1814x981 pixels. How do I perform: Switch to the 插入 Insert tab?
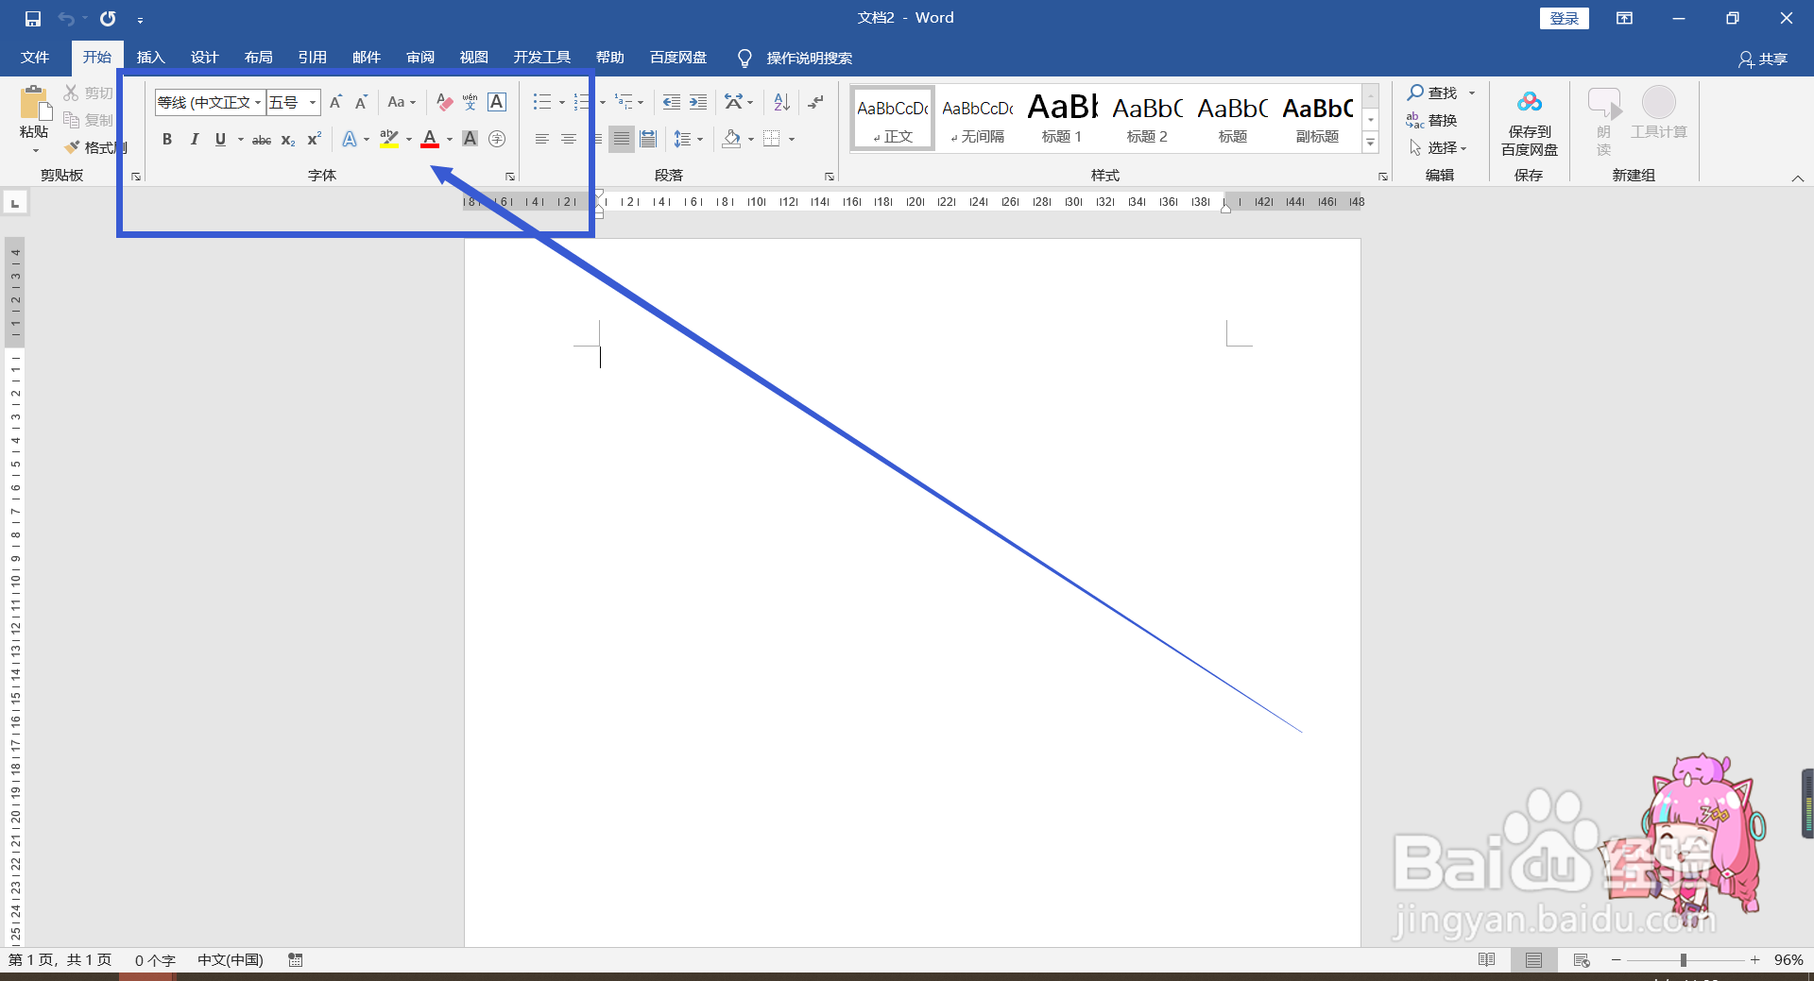[151, 58]
